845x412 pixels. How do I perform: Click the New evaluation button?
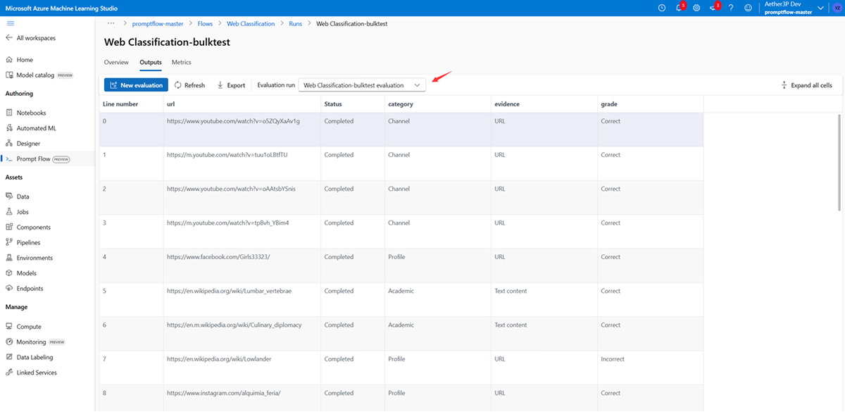136,85
